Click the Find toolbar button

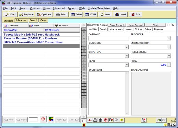pos(10,14)
